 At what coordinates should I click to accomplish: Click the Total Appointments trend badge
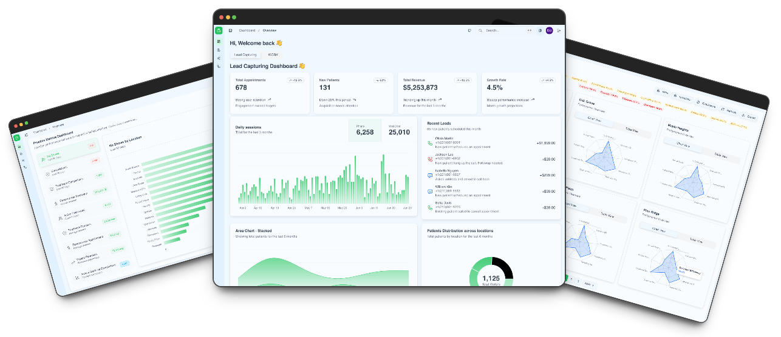(296, 80)
